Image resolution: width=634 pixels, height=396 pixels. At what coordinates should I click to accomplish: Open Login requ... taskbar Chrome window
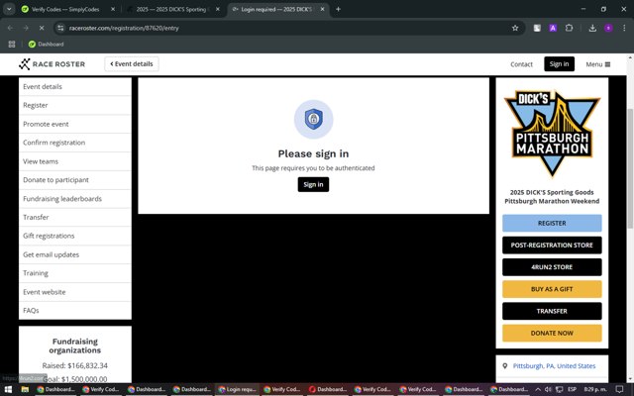tap(237, 389)
